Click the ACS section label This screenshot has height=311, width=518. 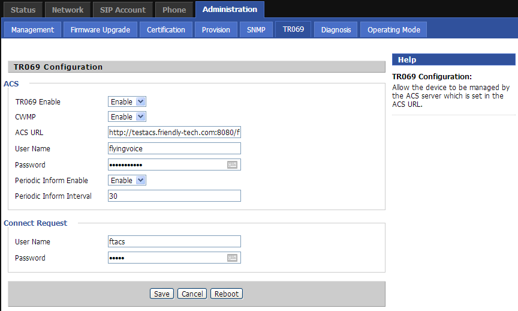[x=11, y=83]
